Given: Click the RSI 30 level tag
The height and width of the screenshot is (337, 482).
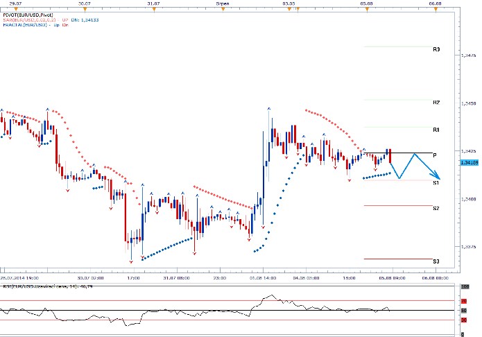Looking at the screenshot, I should (463, 320).
